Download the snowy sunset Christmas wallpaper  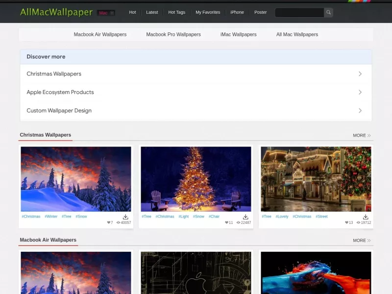point(125,217)
